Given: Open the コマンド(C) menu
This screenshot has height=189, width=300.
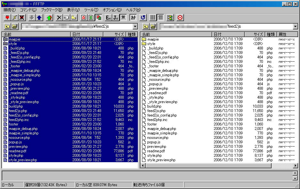Looking at the screenshot, I should click(x=28, y=10).
